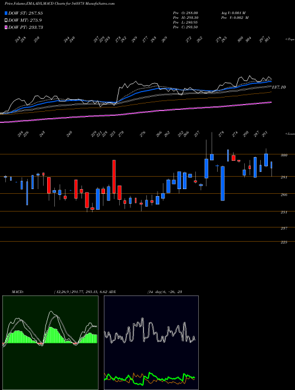The image size is (295, 390).
Task: Select the 'DOW ST: 287.85' label
Action: coord(25,13)
